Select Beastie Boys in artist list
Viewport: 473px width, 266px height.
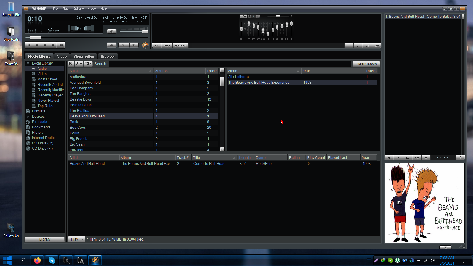pos(80,99)
